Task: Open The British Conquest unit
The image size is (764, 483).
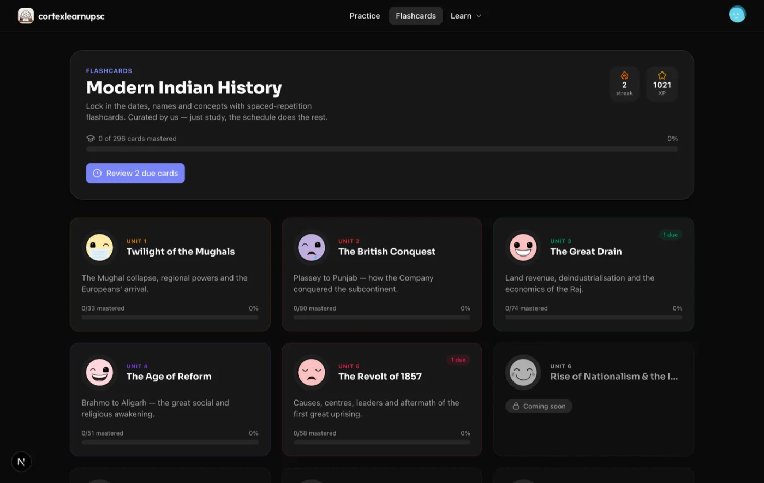Action: click(x=382, y=275)
